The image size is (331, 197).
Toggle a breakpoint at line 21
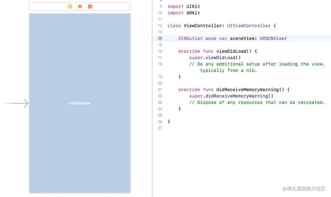(x=160, y=90)
